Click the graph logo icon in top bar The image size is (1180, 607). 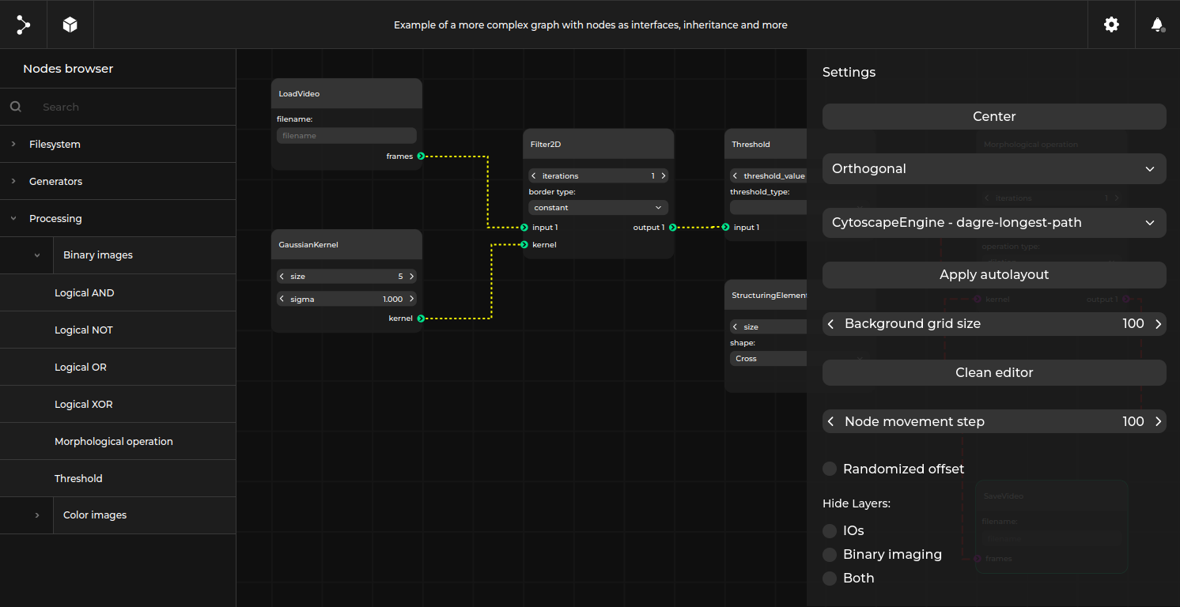pyautogui.click(x=23, y=25)
